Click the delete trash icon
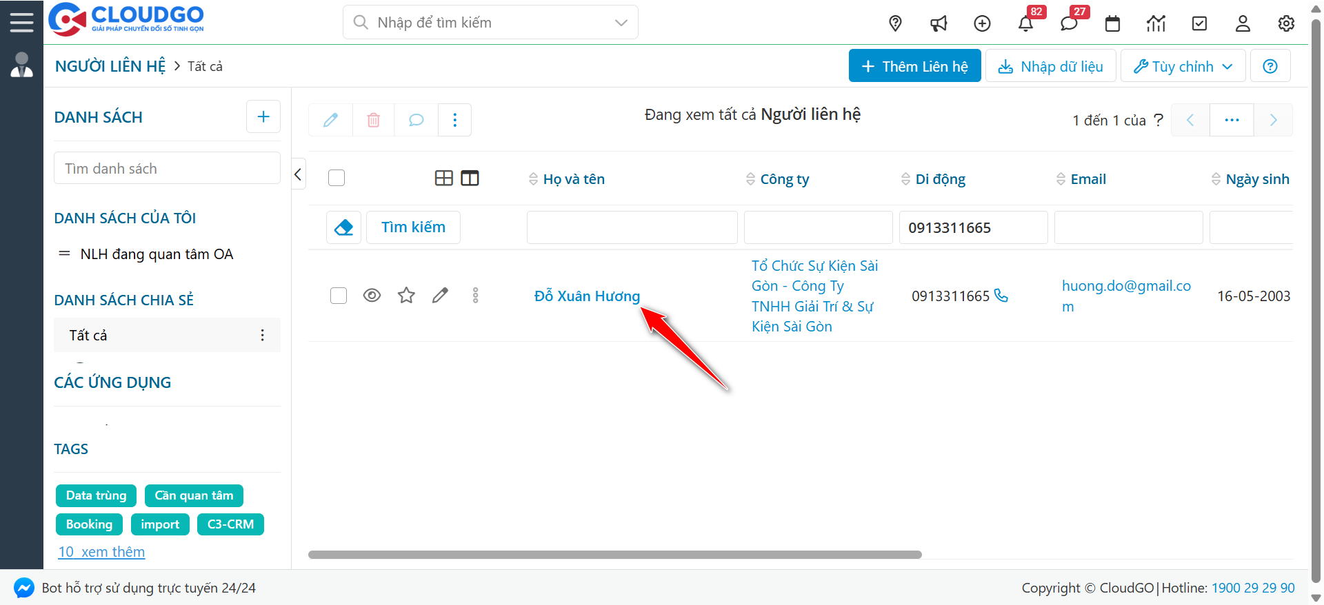The width and height of the screenshot is (1324, 605). [x=373, y=120]
